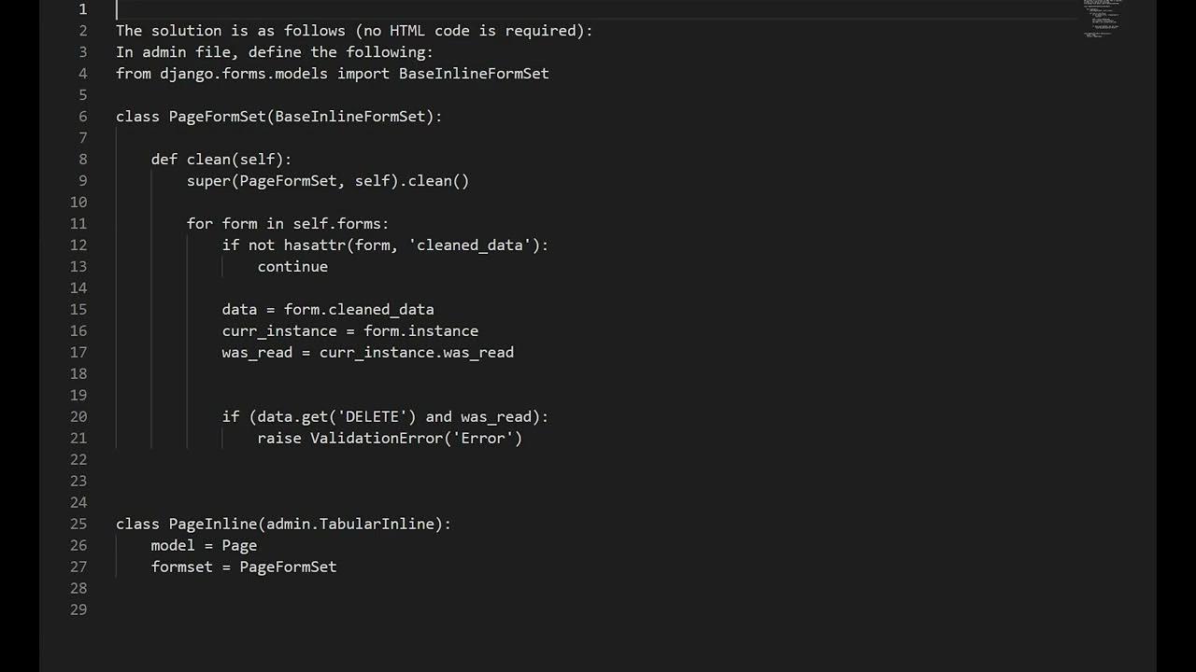Click 'data = form.cleaned_data' assignment line
1196x672 pixels.
coord(328,310)
